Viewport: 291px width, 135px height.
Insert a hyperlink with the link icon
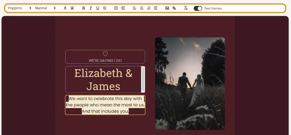[174, 8]
